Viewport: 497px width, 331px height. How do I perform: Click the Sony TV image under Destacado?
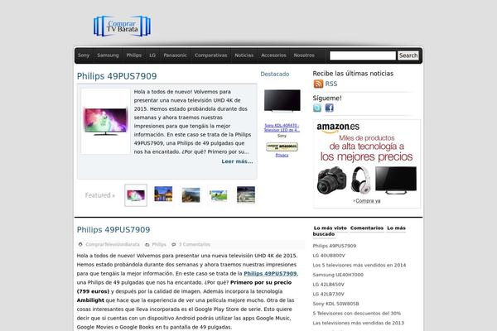[282, 101]
